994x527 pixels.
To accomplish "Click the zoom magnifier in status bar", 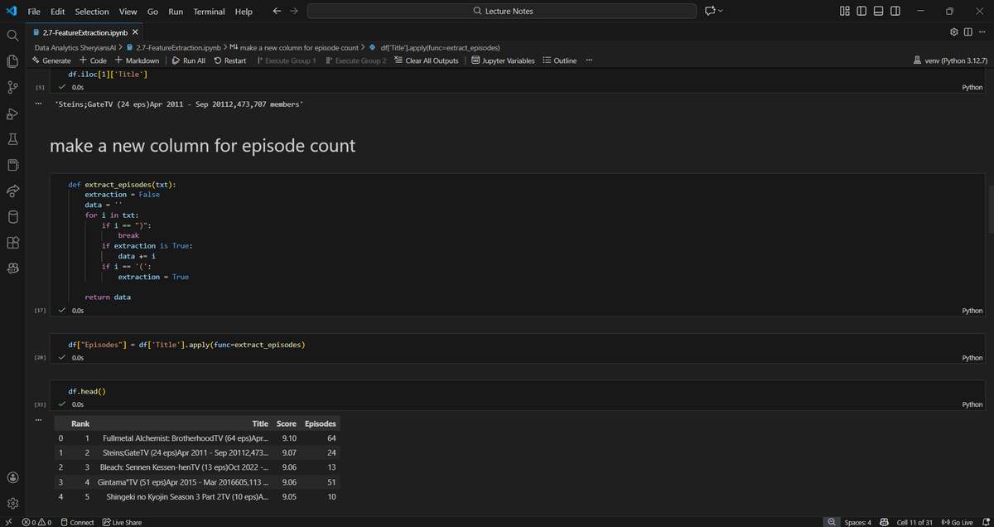I will click(832, 522).
